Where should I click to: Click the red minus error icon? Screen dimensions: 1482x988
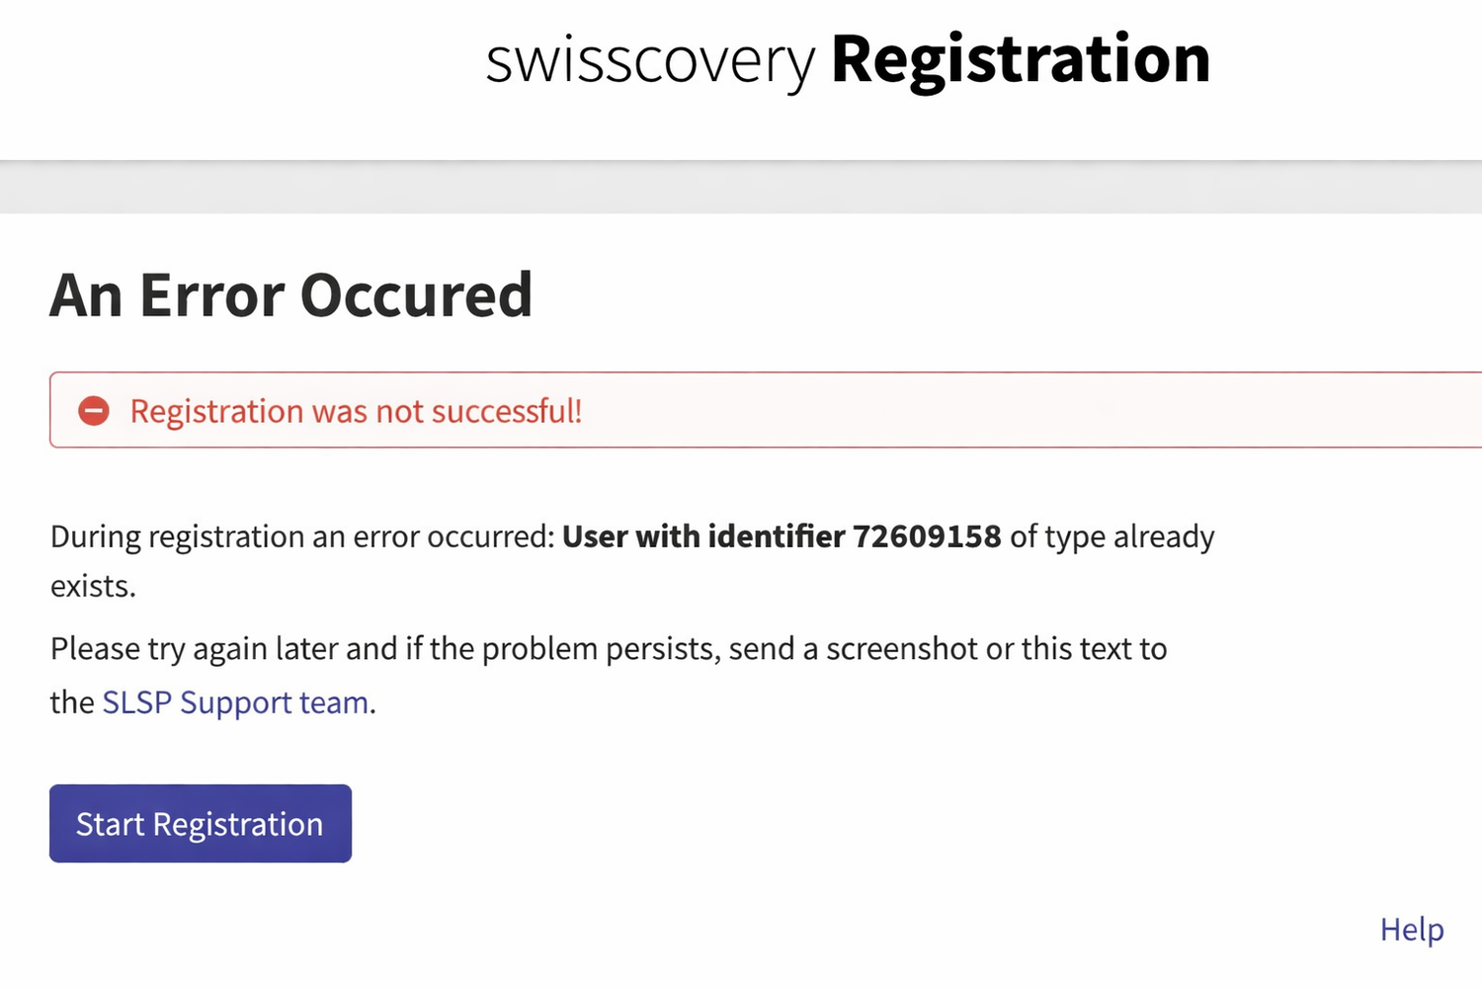[x=94, y=411]
